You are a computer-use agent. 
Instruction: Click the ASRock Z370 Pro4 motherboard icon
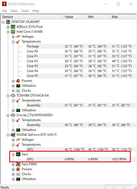13,27
